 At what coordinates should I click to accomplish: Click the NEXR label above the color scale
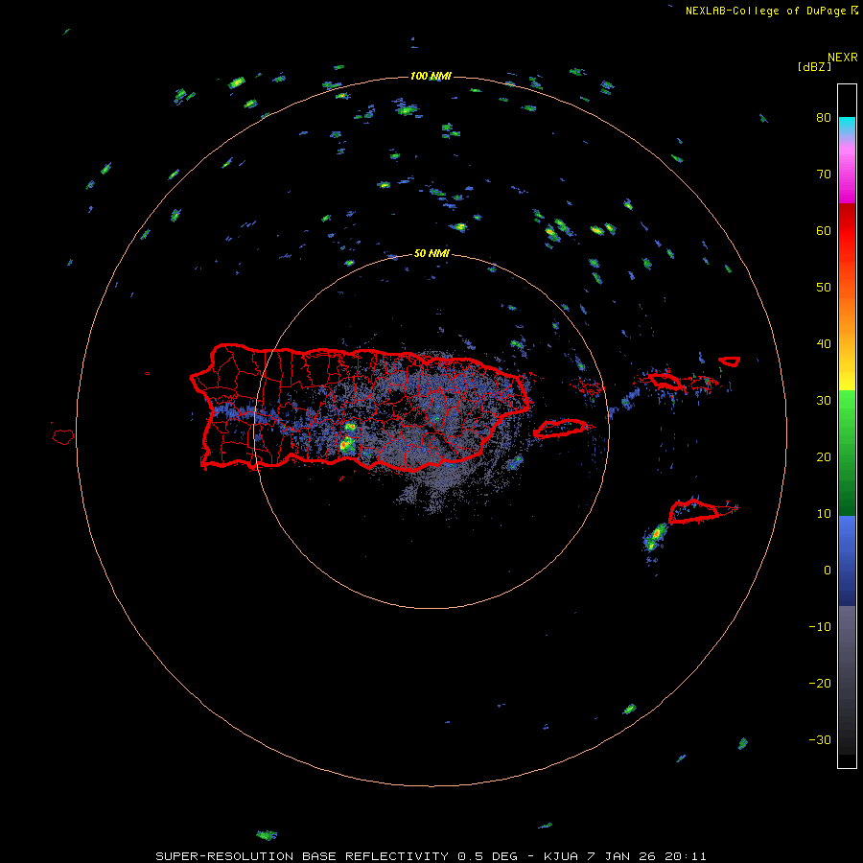pos(842,58)
